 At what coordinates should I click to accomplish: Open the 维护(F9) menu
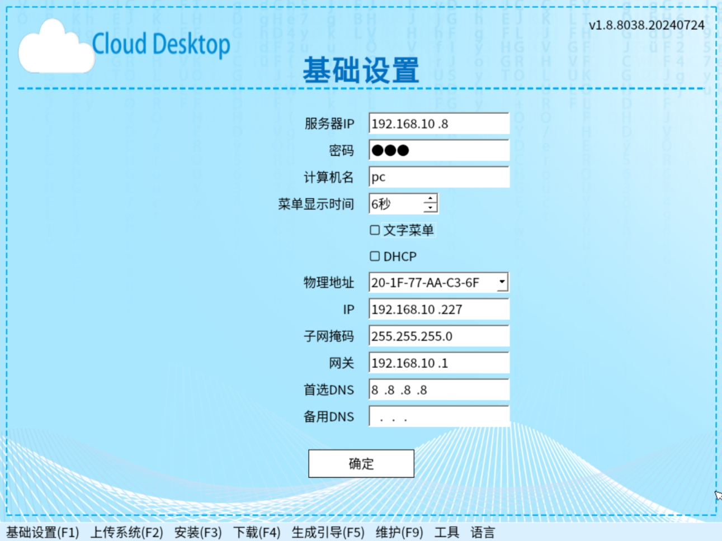coord(399,533)
